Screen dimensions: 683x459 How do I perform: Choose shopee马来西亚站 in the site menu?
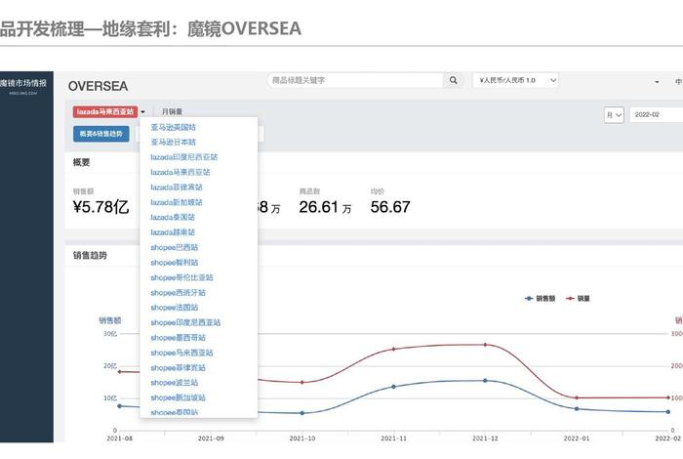pyautogui.click(x=181, y=354)
